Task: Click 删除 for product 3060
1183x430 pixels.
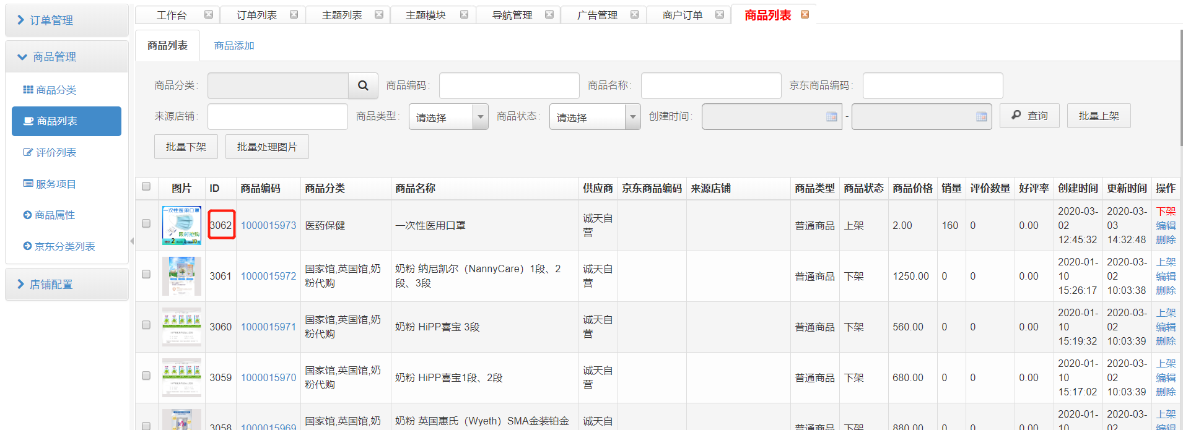Action: click(x=1166, y=342)
